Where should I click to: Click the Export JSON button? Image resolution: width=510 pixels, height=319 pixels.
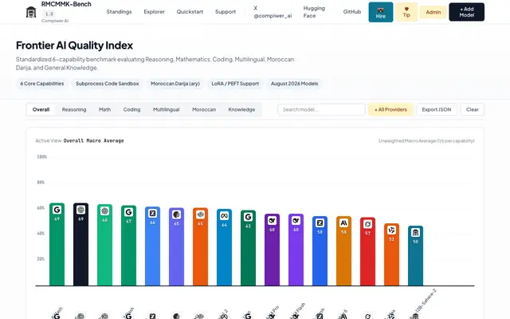click(x=437, y=110)
